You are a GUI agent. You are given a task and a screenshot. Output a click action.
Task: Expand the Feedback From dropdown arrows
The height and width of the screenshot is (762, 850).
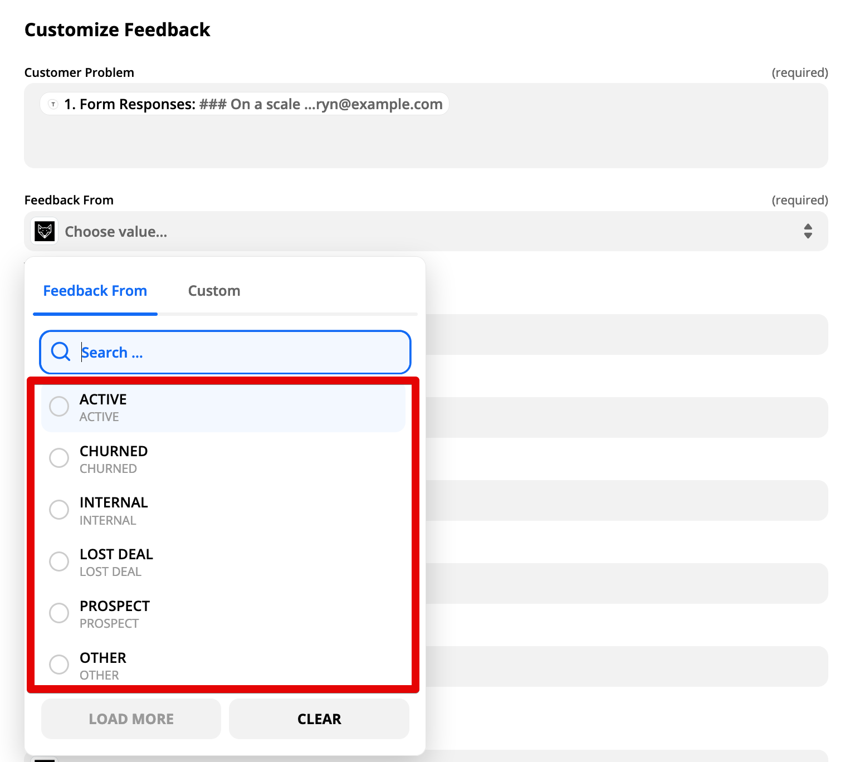point(808,231)
